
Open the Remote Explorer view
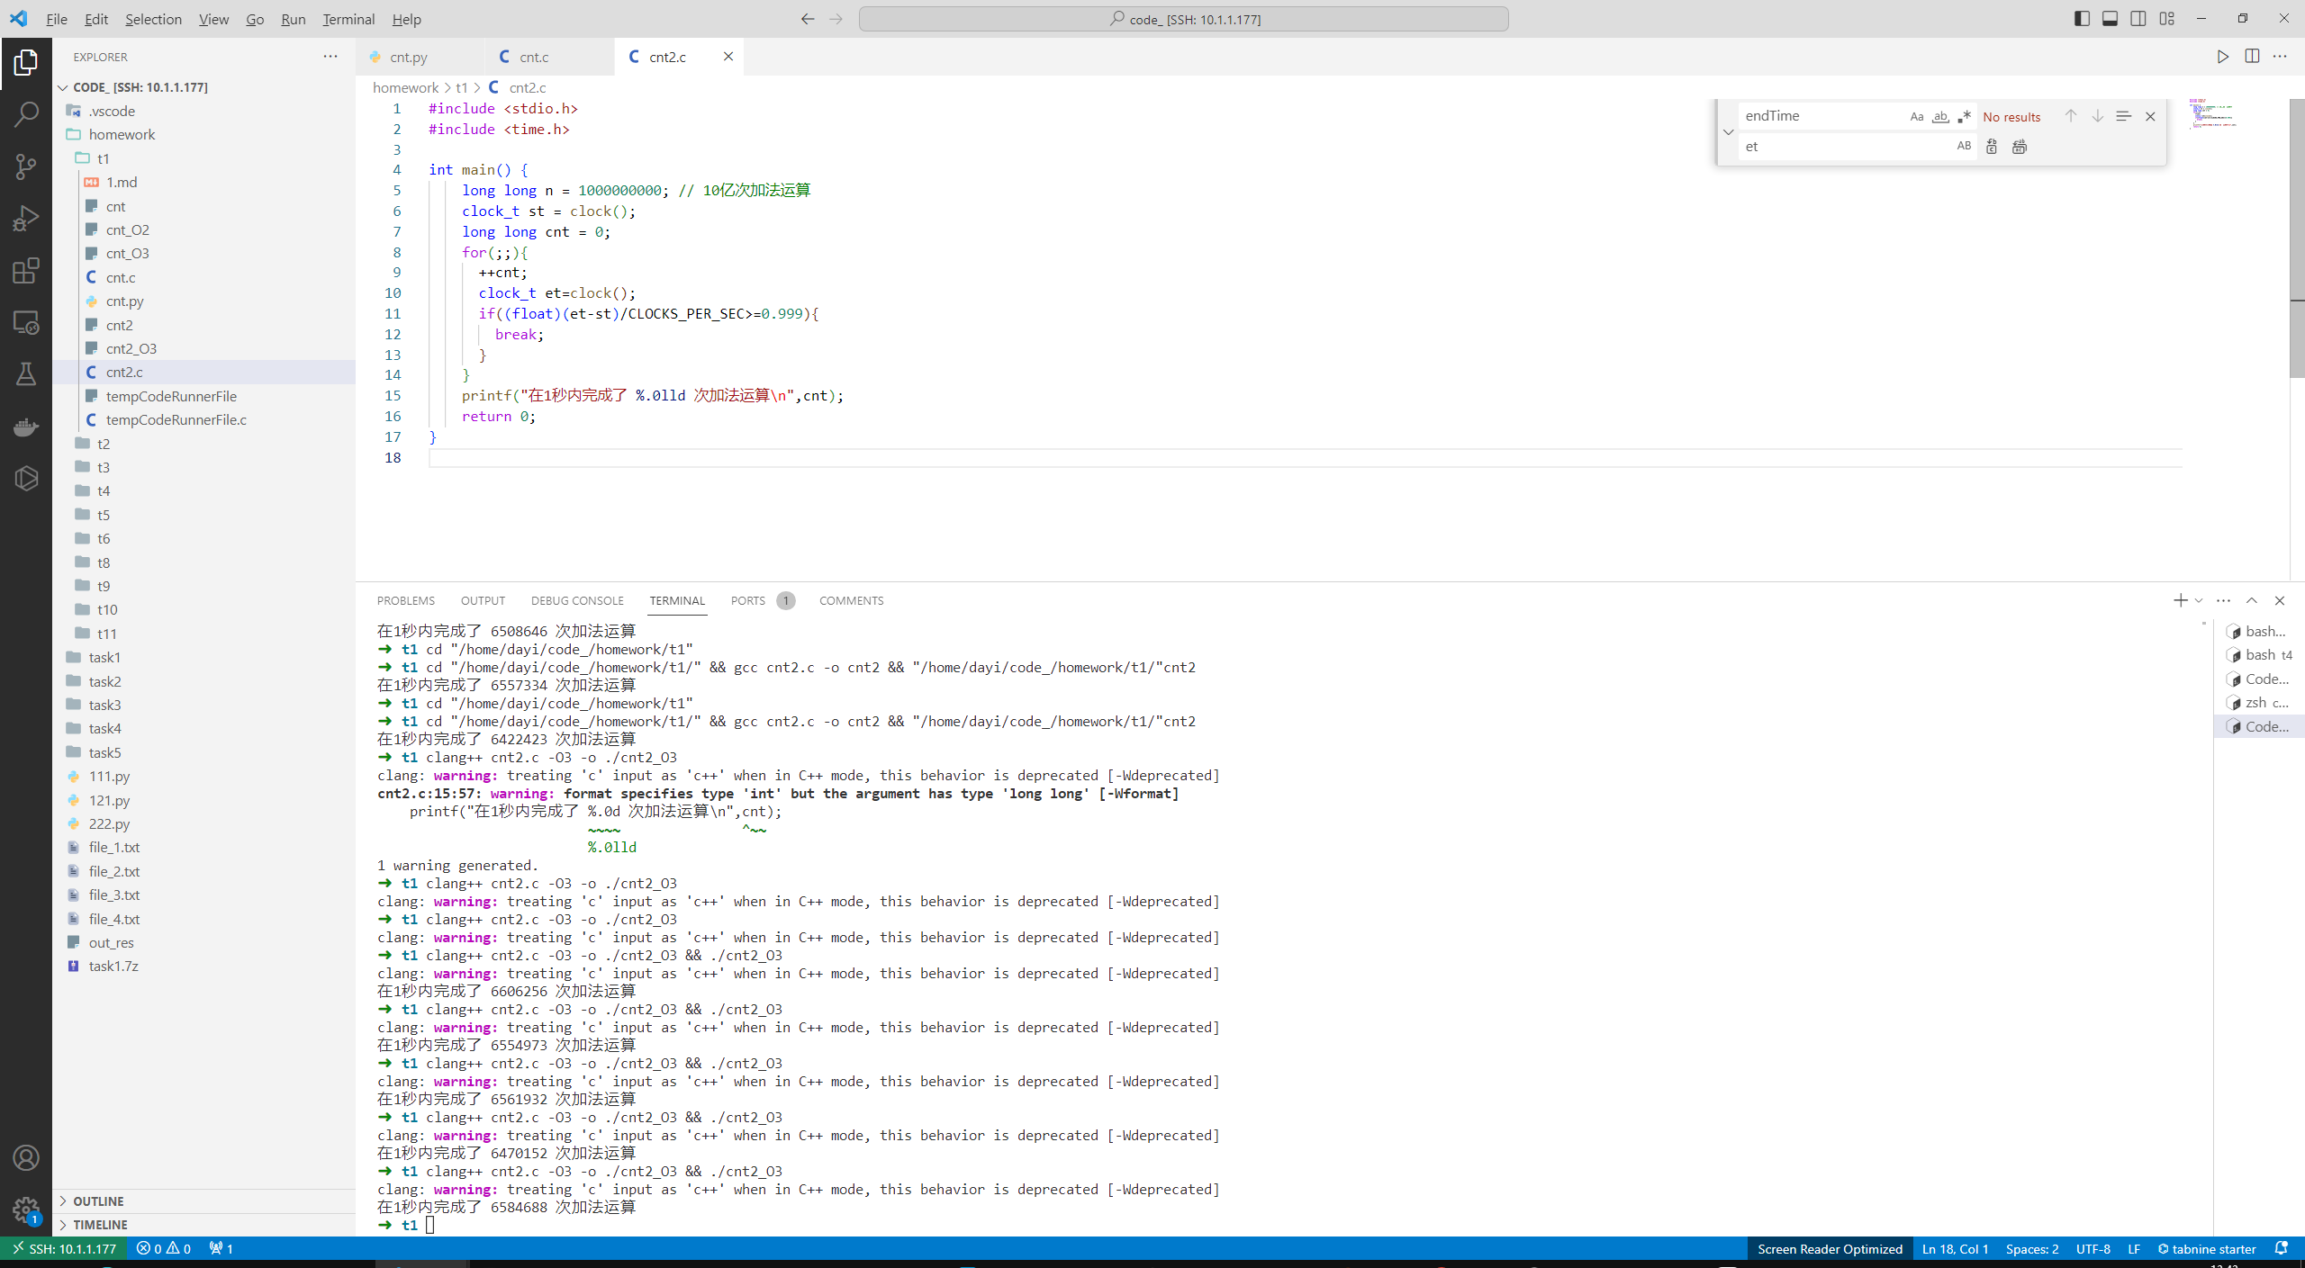[26, 322]
